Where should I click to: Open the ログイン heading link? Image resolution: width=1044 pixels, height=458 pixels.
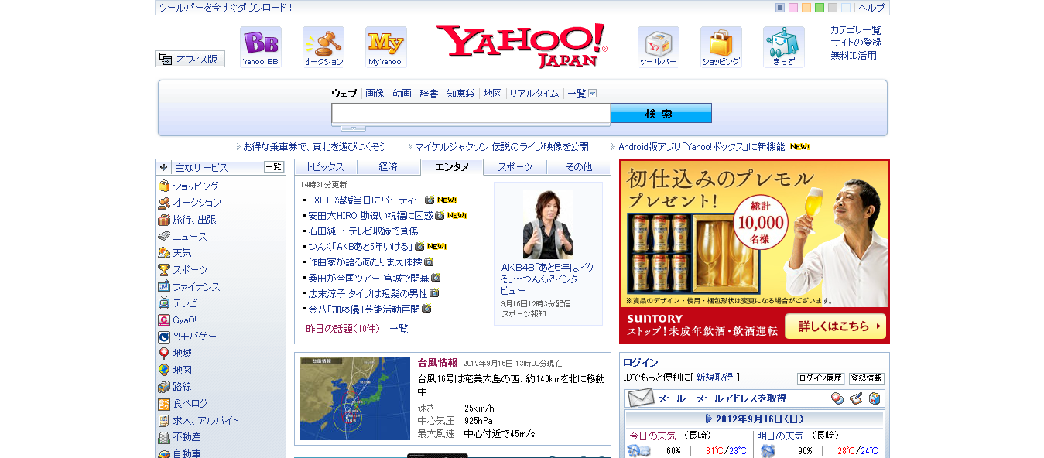point(641,363)
